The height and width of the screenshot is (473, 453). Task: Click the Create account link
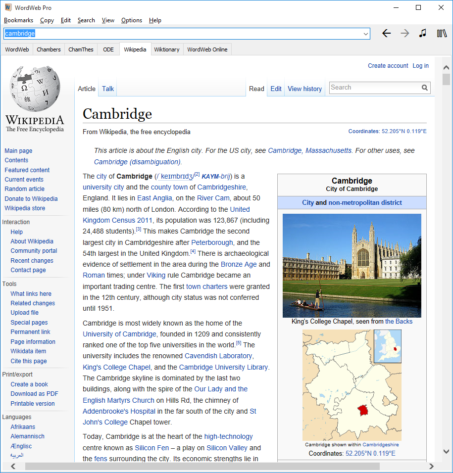[388, 66]
